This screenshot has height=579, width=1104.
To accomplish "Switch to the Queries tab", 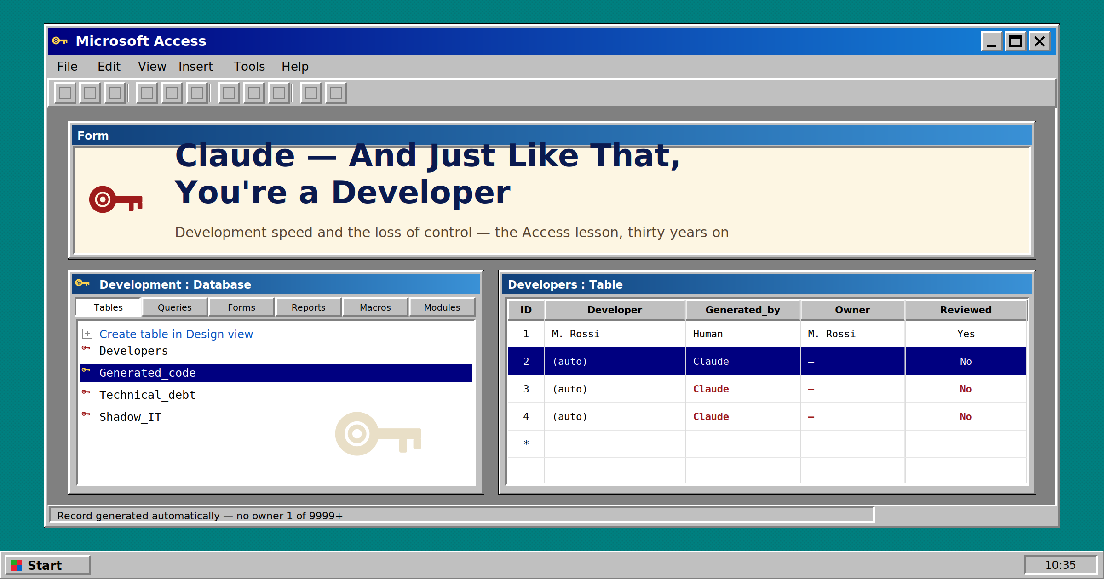I will [175, 307].
